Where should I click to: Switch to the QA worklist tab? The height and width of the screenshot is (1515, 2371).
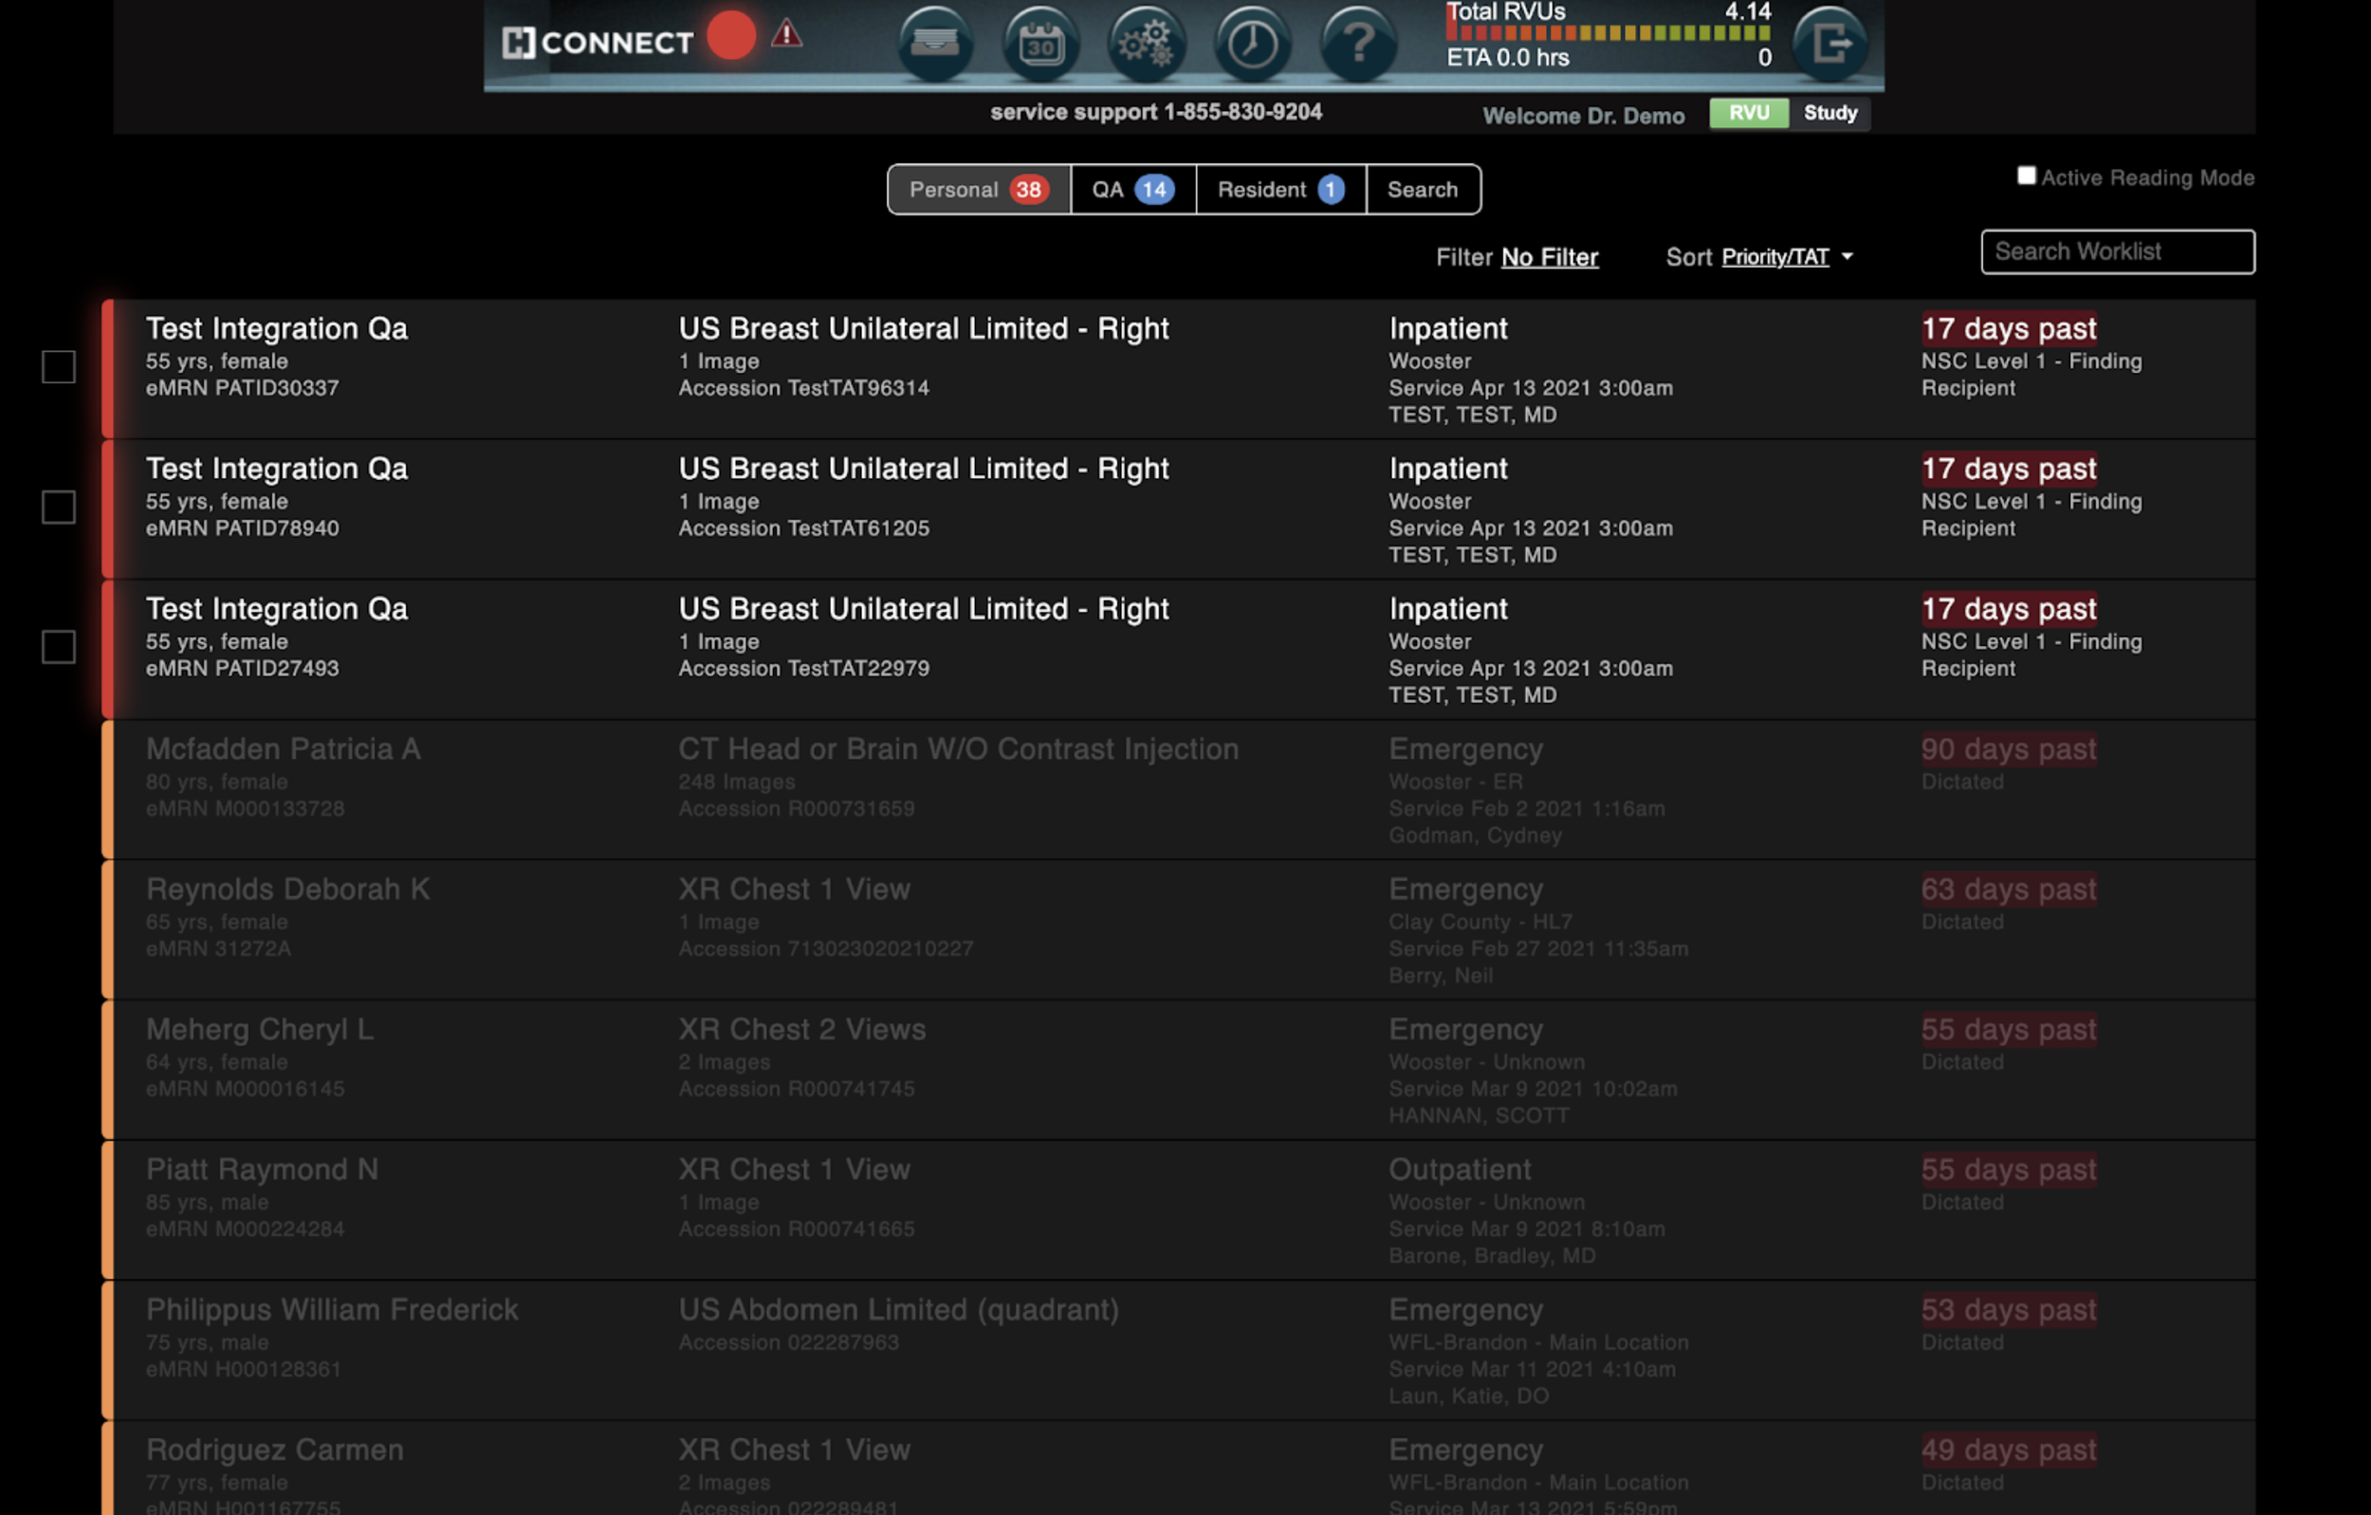[1132, 189]
